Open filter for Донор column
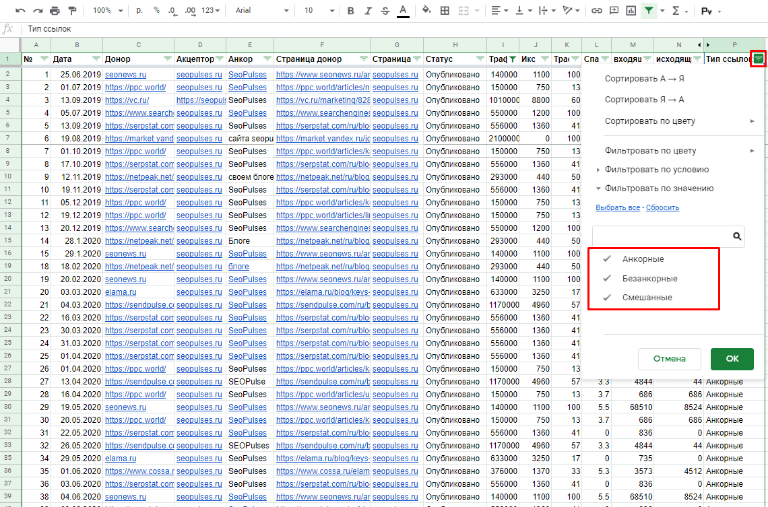The image size is (768, 507). (168, 59)
